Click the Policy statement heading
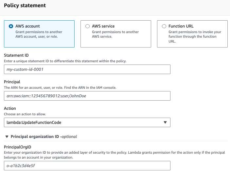This screenshot has height=174, width=230. pyautogui.click(x=25, y=6)
